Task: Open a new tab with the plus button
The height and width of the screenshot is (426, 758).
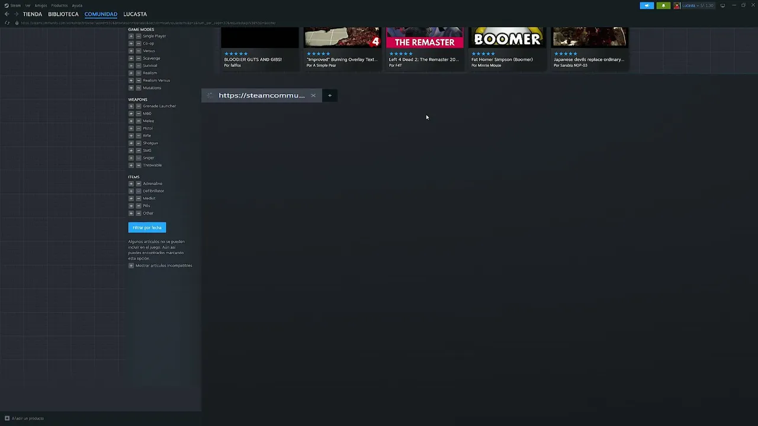Action: 330,95
